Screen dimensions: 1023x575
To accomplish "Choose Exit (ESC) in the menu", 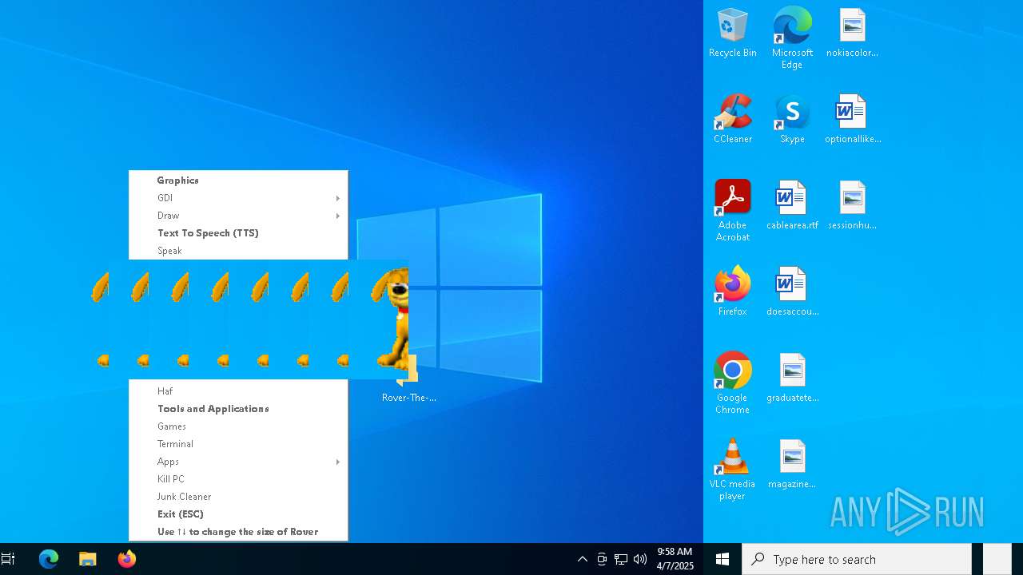I will tap(238, 514).
